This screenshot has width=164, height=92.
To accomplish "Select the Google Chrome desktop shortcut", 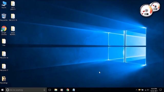I will point(4,31).
